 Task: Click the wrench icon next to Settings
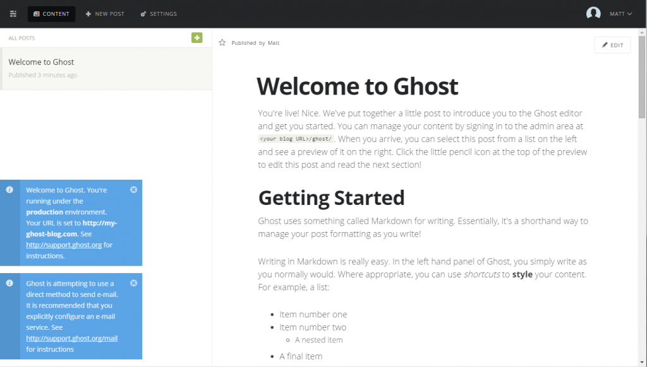tap(142, 13)
